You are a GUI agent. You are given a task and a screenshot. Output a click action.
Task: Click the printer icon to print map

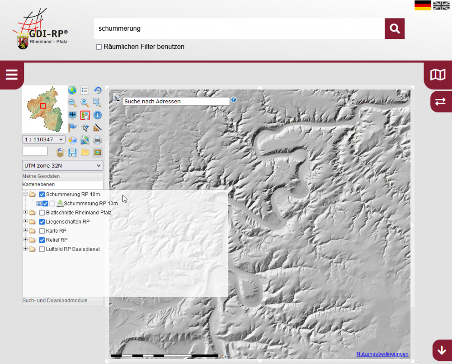click(x=97, y=140)
